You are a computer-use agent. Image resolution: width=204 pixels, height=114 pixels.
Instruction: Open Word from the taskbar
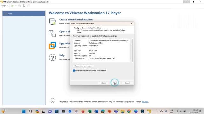(x=96, y=111)
